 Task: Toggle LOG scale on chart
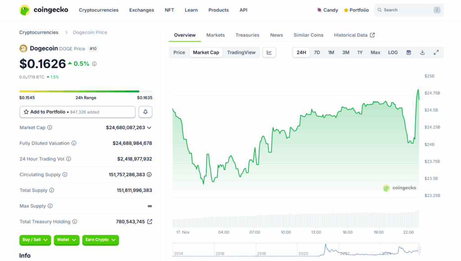393,53
